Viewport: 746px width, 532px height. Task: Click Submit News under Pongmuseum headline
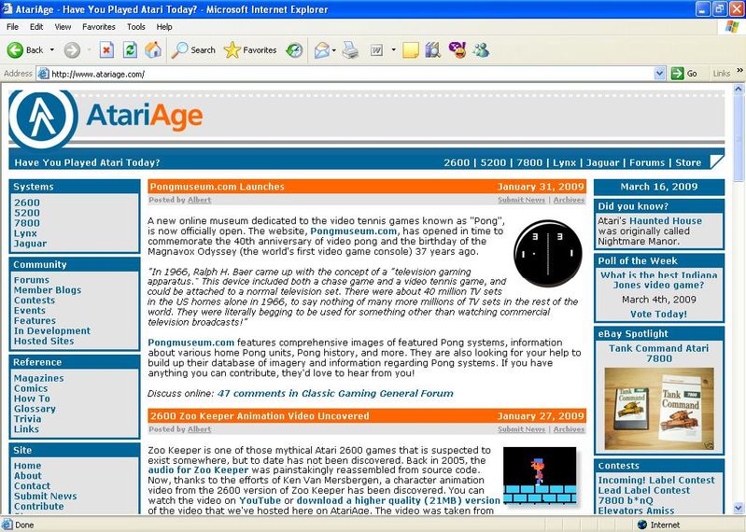tap(521, 200)
